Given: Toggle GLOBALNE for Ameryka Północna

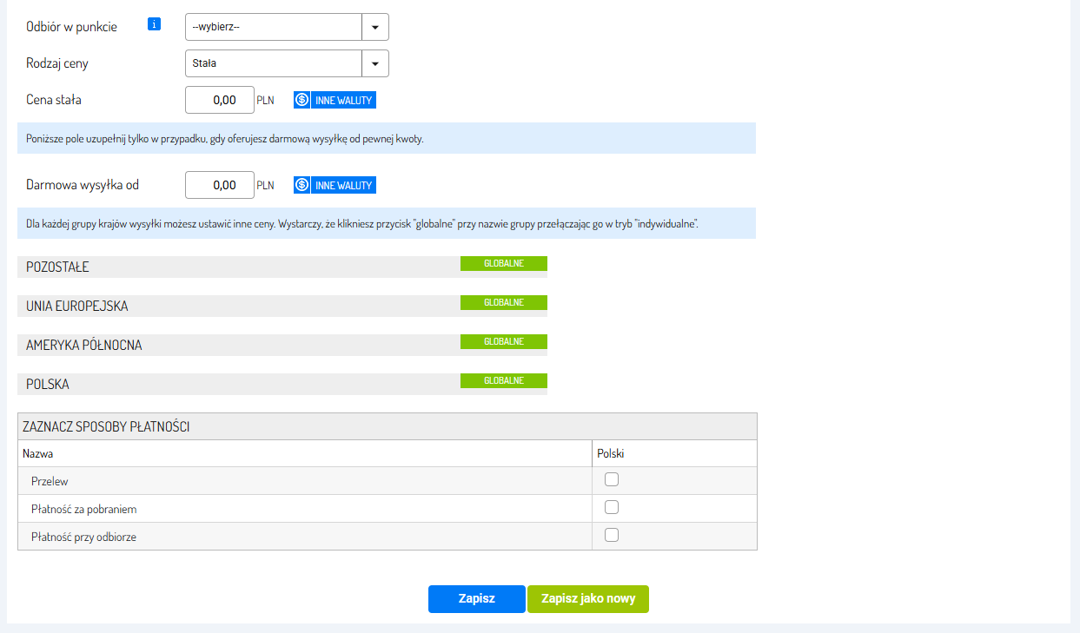Looking at the screenshot, I should pos(504,341).
